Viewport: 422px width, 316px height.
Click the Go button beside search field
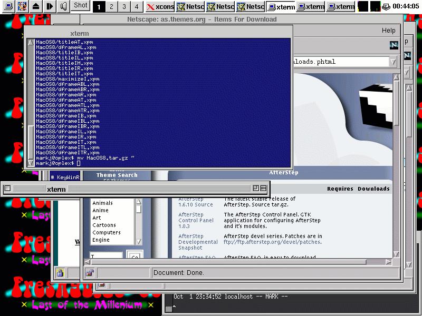pos(135,255)
